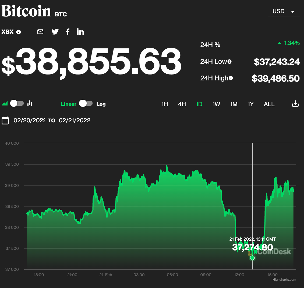Select the 1Y chart timeframe
This screenshot has height=288, width=304.
click(250, 104)
